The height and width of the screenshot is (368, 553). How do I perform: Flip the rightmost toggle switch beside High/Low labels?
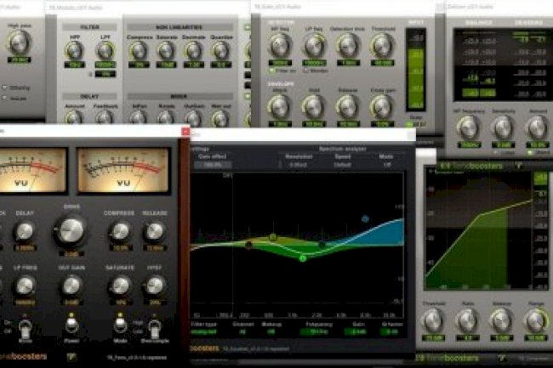(155, 328)
